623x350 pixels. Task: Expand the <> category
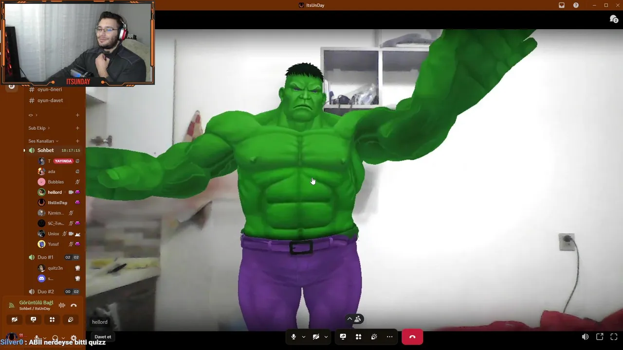click(33, 115)
